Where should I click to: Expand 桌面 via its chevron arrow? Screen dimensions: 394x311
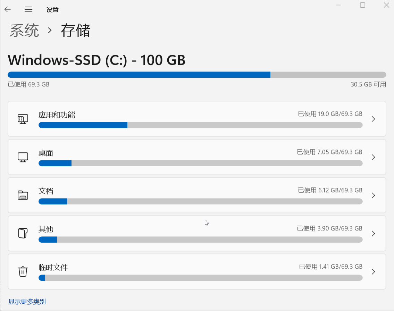pos(373,157)
